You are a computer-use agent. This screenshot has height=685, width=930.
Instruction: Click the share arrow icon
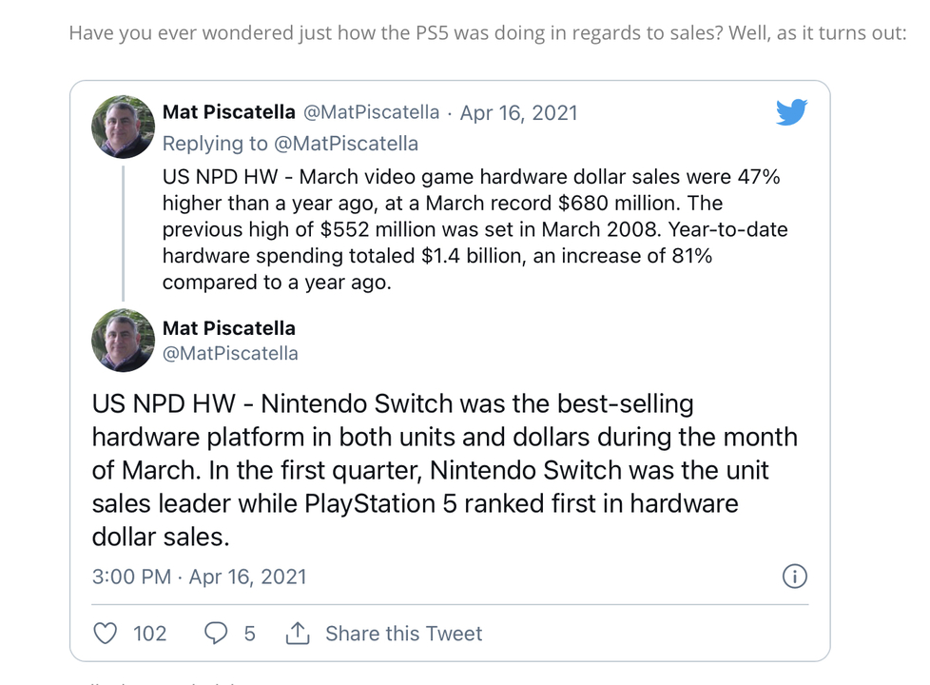point(298,634)
